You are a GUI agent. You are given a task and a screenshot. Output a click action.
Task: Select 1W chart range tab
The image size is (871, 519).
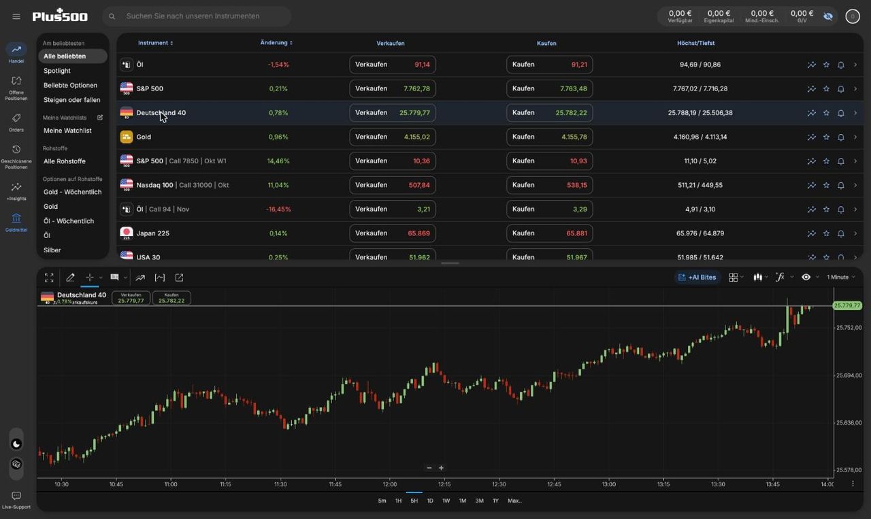(x=446, y=501)
